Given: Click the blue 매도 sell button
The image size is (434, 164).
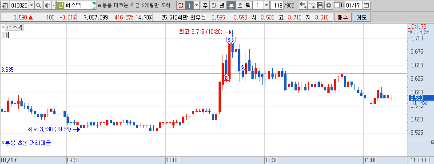Looking at the screenshot, I should (362, 18).
